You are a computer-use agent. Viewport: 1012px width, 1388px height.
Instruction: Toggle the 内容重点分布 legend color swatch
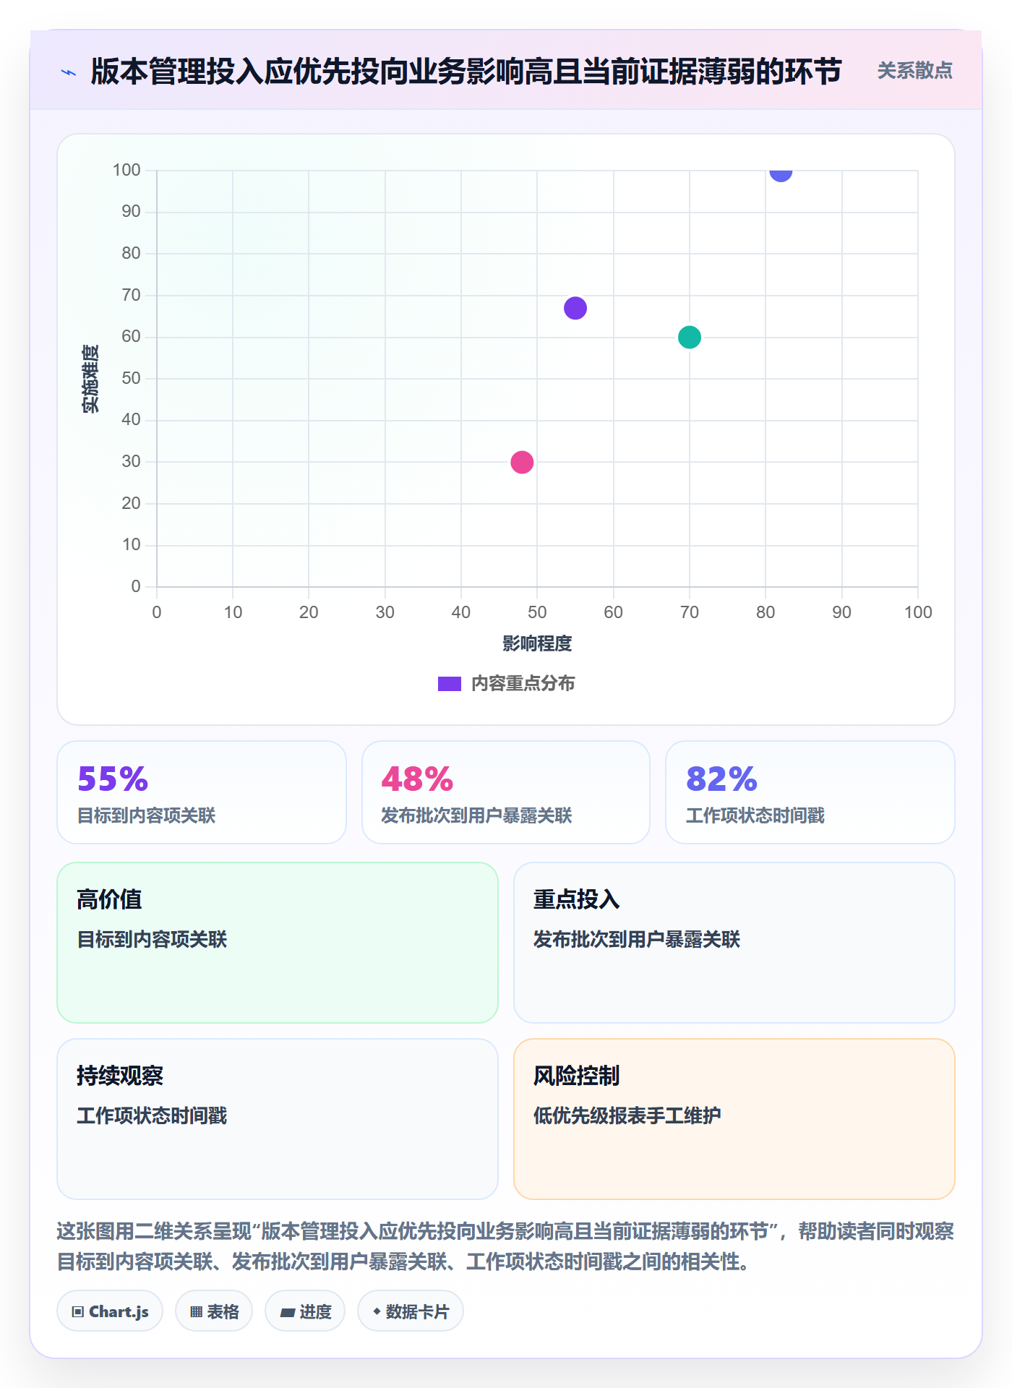(449, 683)
